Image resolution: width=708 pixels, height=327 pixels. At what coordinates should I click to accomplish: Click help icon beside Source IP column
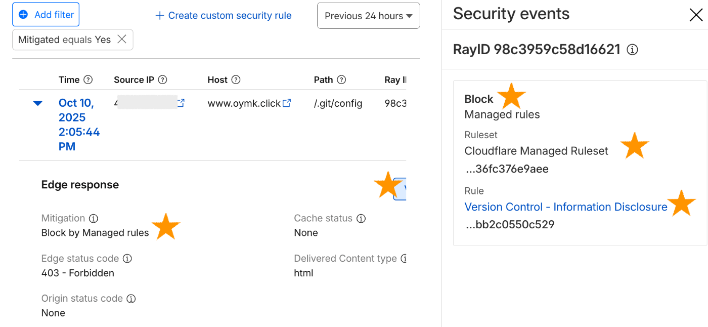click(162, 80)
